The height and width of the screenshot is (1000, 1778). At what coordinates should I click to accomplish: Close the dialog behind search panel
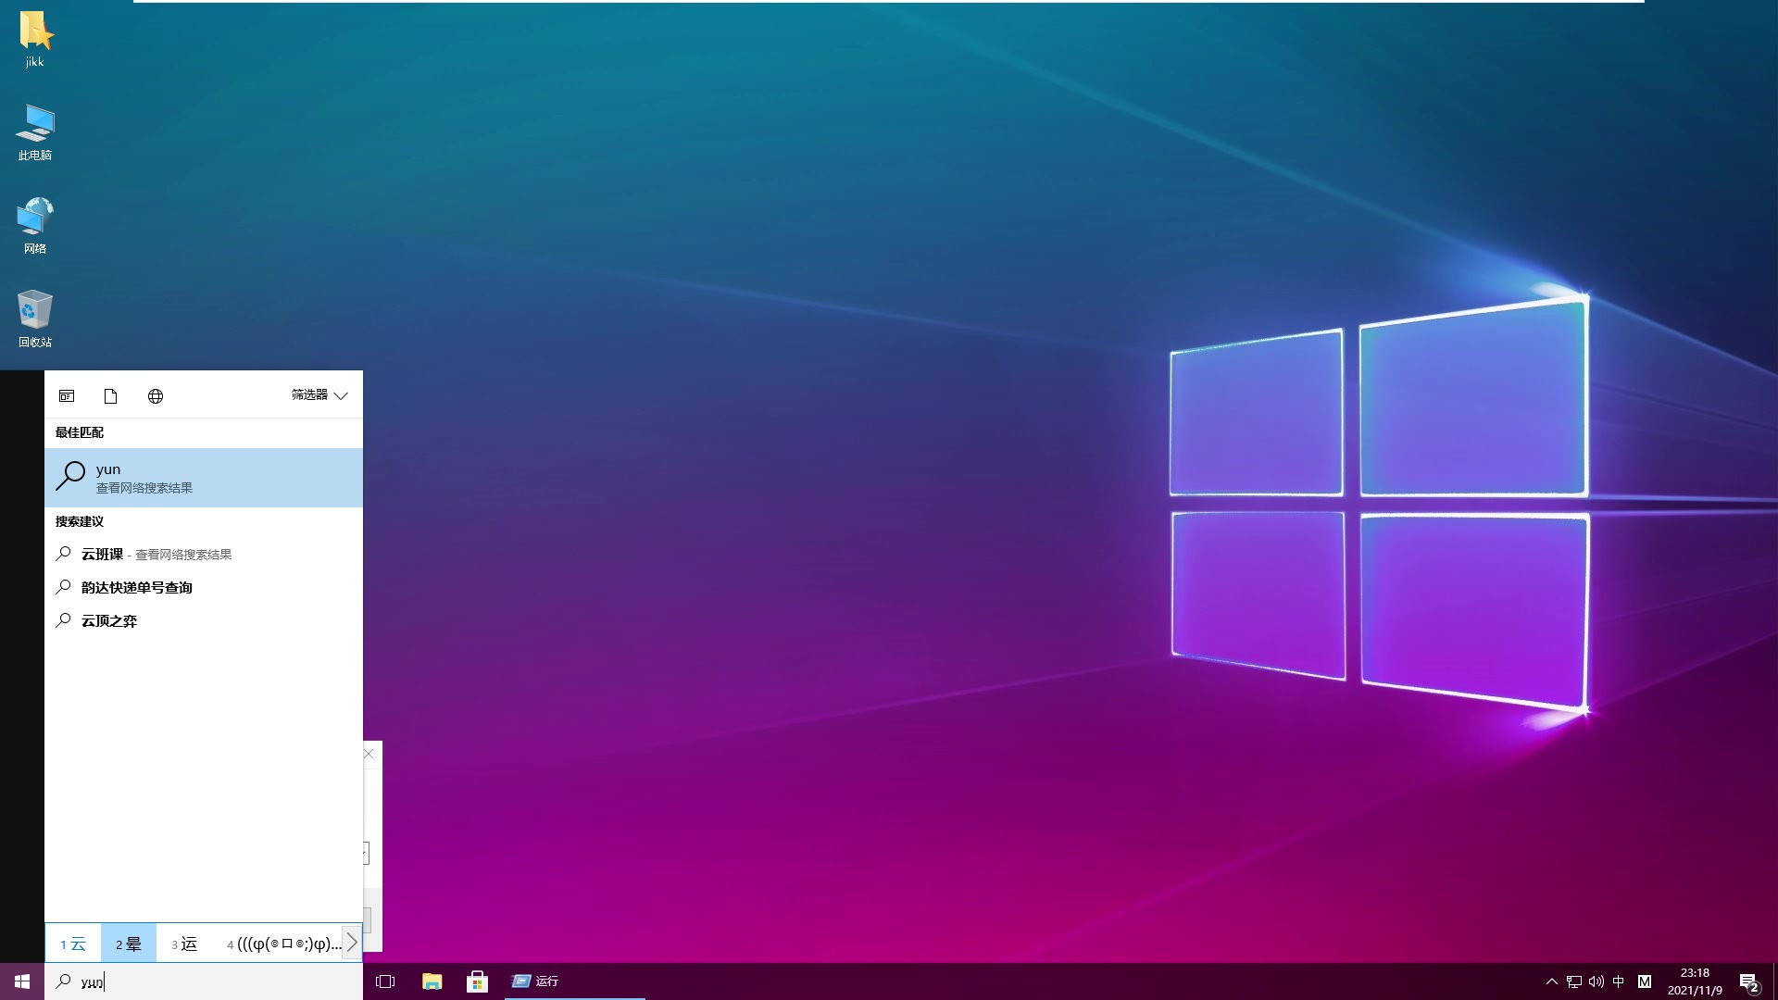(369, 754)
